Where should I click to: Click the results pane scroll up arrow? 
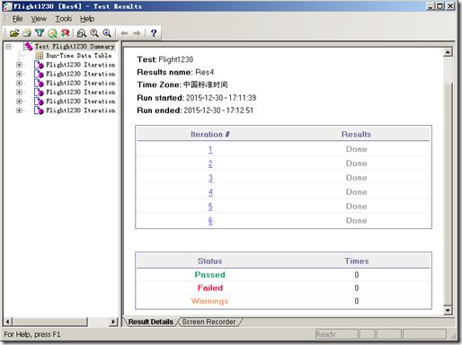[x=448, y=52]
